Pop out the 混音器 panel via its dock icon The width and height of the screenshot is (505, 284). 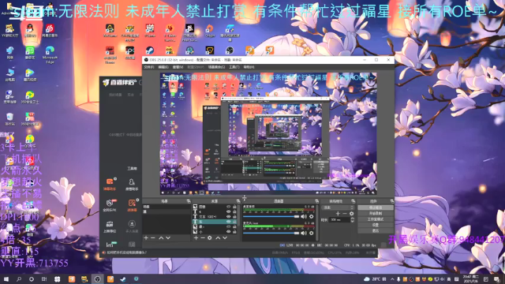click(x=316, y=201)
